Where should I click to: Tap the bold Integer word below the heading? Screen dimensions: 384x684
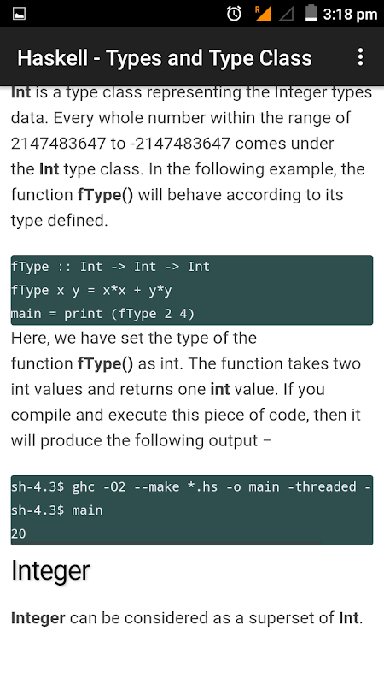point(38,618)
